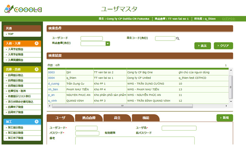Image resolution: width=246 pixels, height=148 pixels.
Task: Click results grid scroll down arrow
Action: pos(231,102)
